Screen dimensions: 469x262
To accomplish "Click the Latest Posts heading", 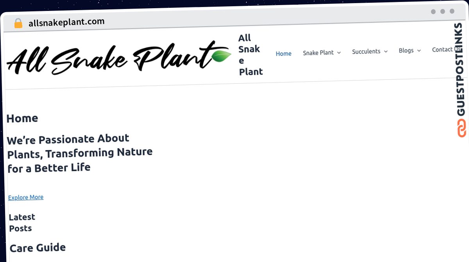I will point(22,223).
